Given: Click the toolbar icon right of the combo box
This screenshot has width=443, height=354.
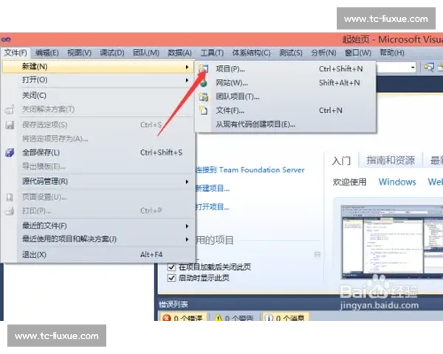Looking at the screenshot, I should coord(429,67).
